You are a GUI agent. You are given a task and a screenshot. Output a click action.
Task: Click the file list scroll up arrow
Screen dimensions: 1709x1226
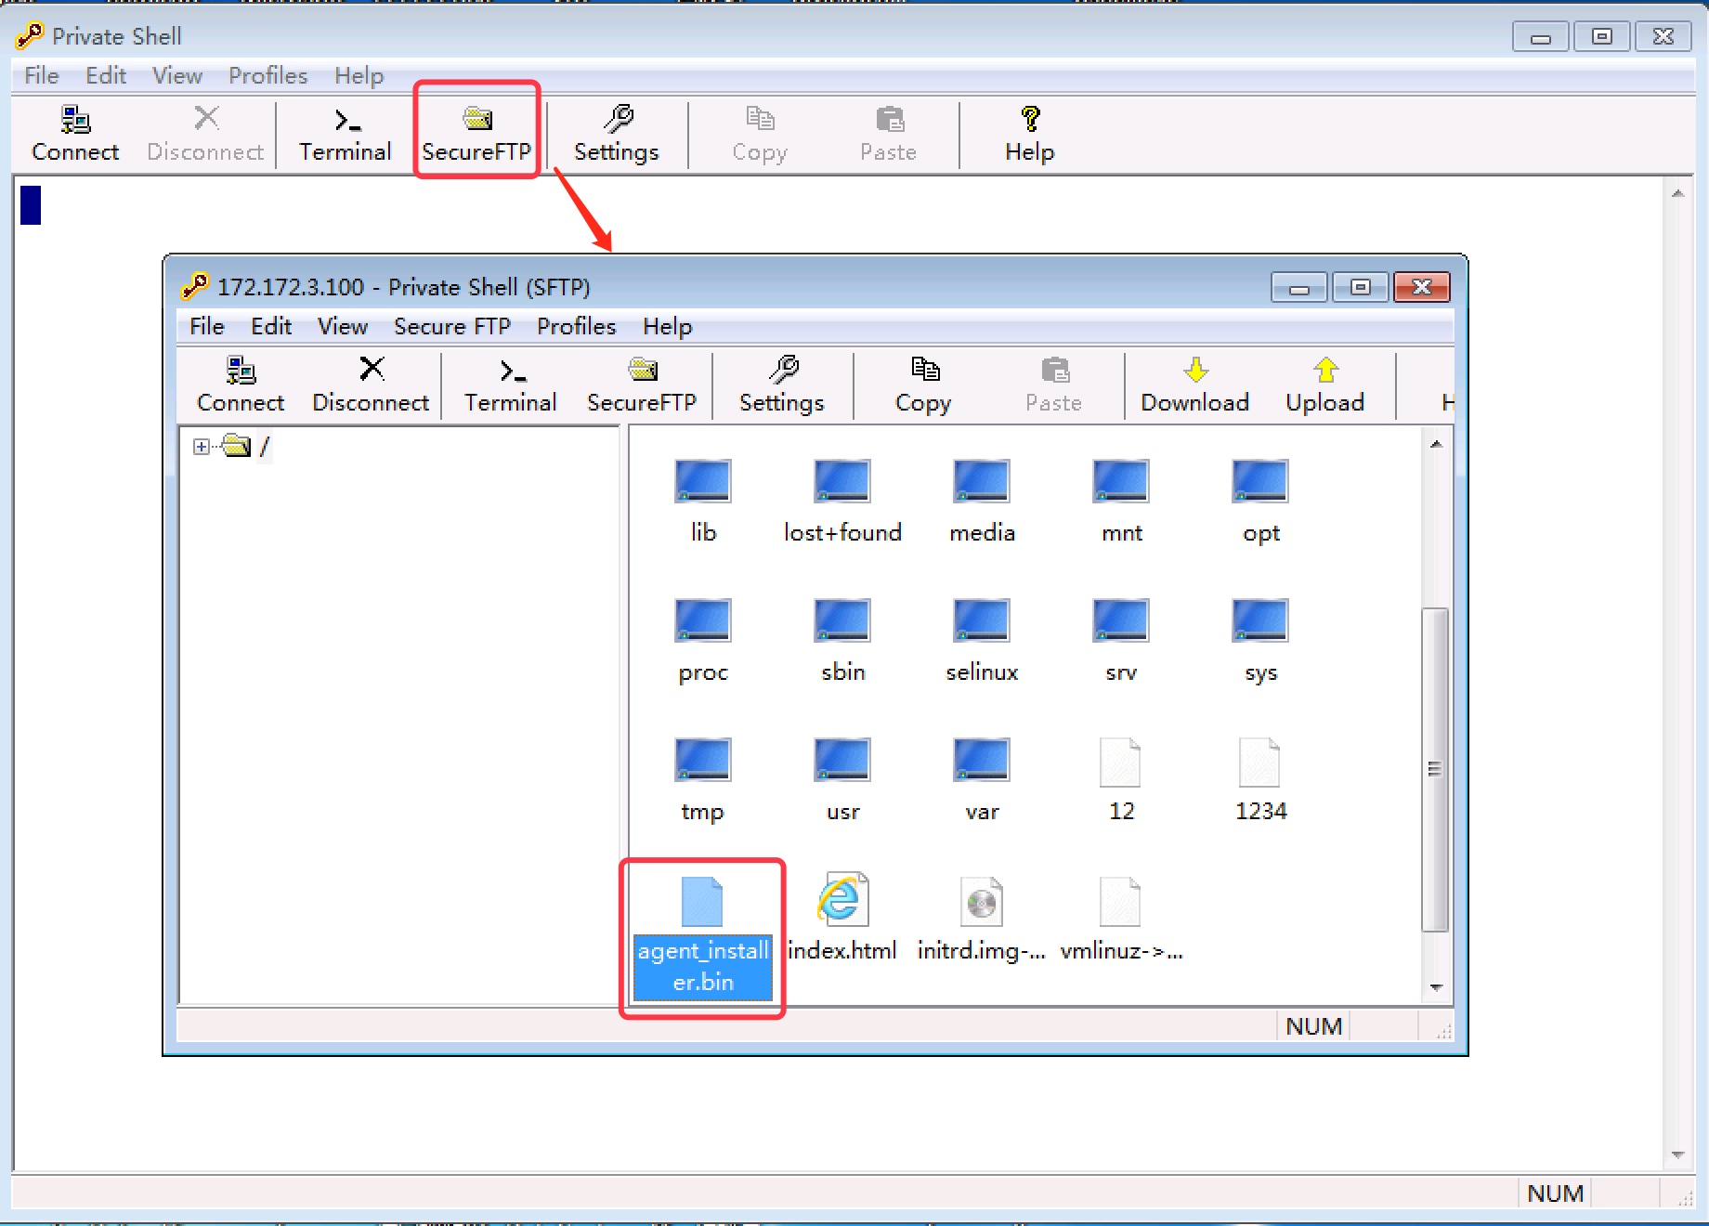pyautogui.click(x=1436, y=444)
